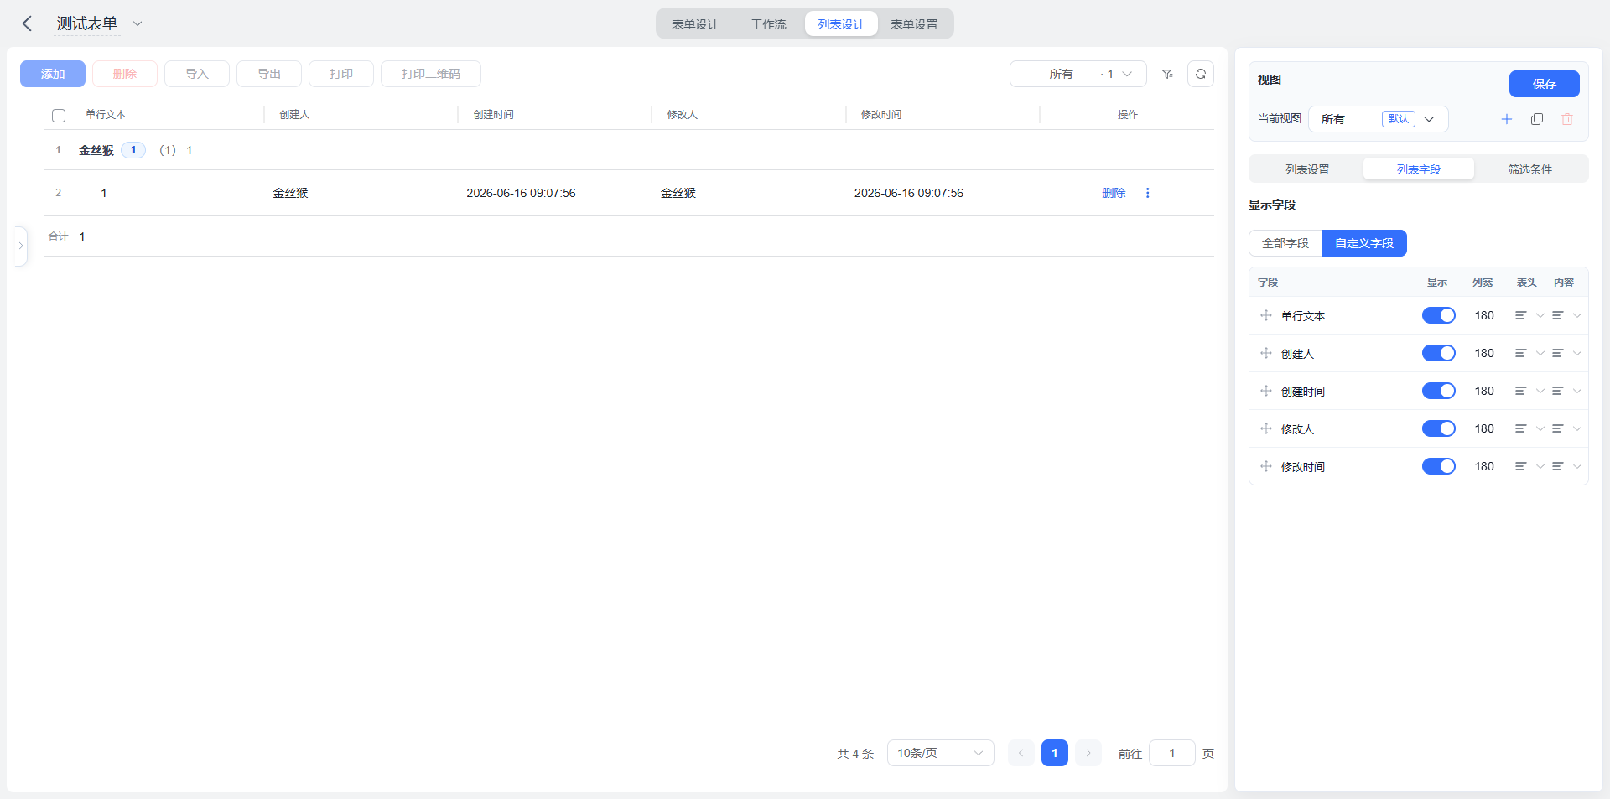Screen dimensions: 1610x799
Task: Select the 列表字段 panel tab
Action: (x=1419, y=169)
